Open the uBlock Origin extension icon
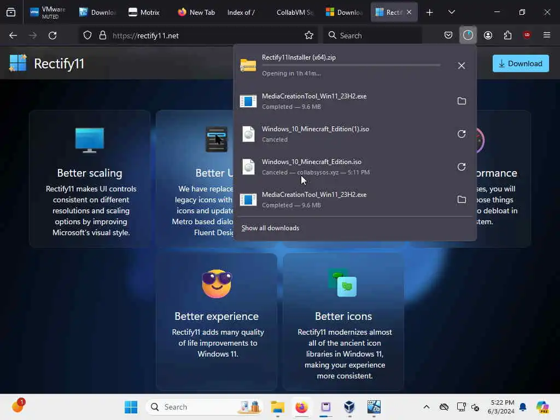 tap(527, 35)
